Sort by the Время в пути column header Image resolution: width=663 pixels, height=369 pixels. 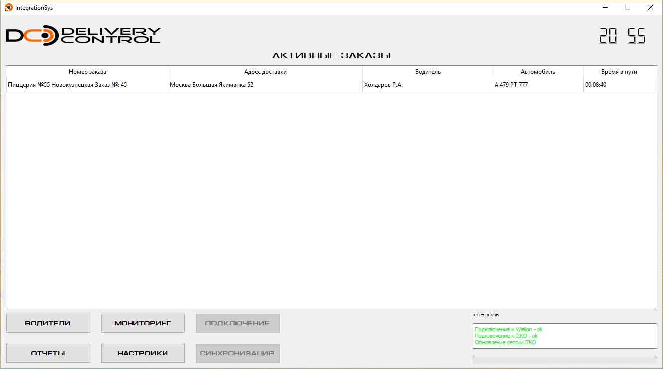click(x=619, y=72)
